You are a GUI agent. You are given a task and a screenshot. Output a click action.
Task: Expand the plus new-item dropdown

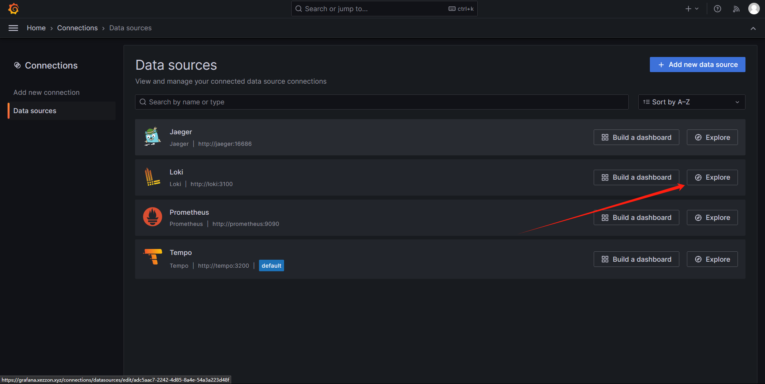point(692,9)
